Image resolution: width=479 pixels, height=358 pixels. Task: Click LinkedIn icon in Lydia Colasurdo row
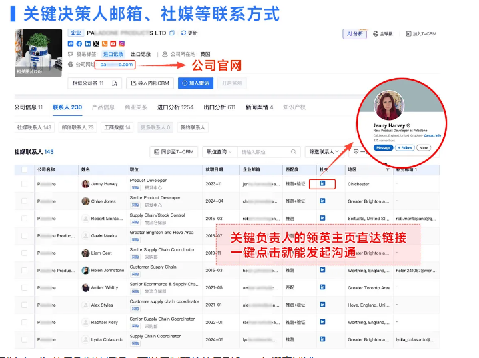coord(322,339)
